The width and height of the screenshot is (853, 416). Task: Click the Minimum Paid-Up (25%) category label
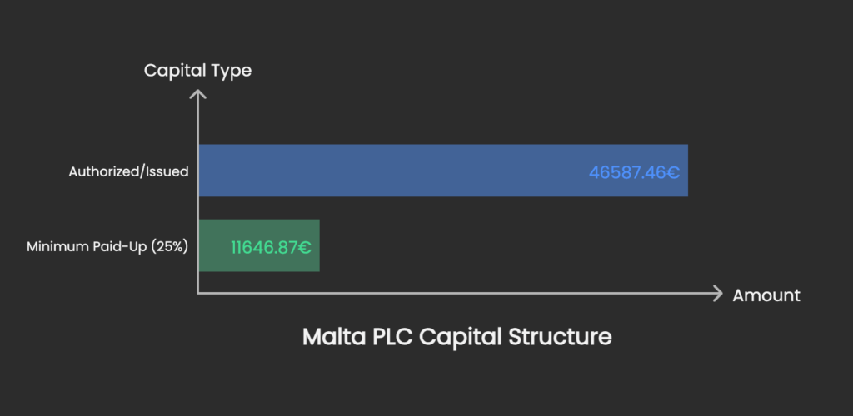107,246
